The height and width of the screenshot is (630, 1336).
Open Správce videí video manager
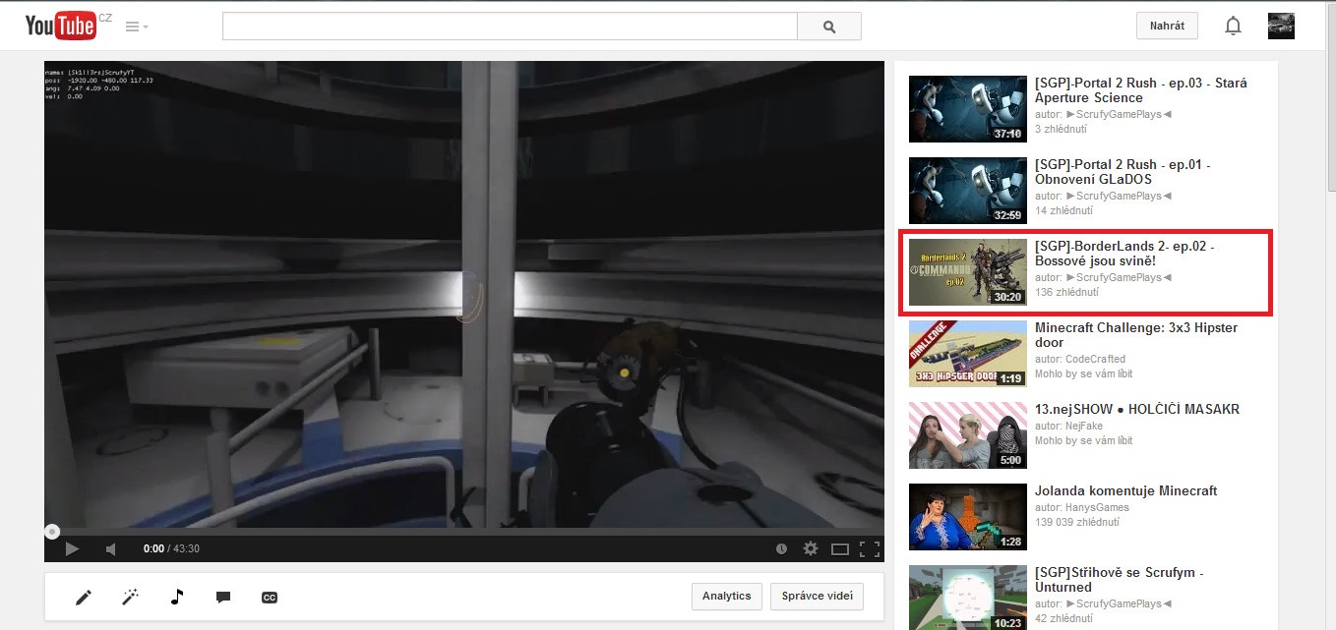[818, 596]
